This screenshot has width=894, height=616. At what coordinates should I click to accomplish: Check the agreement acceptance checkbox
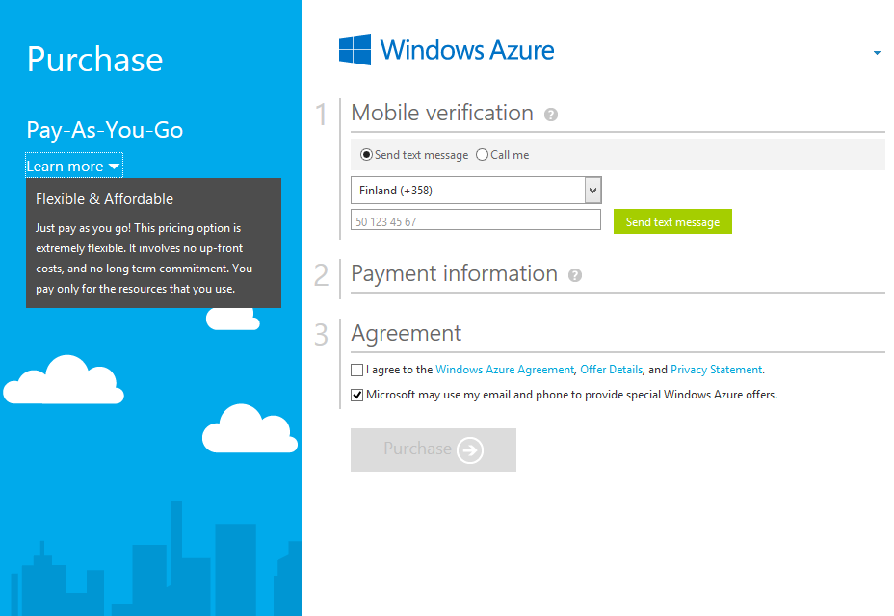pyautogui.click(x=356, y=370)
